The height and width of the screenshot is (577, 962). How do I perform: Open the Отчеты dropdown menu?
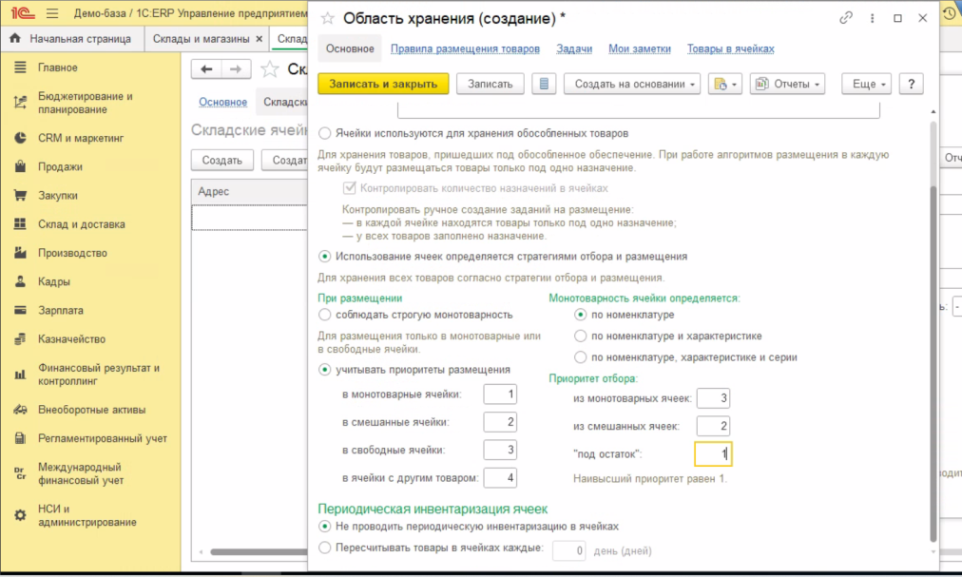(x=787, y=84)
